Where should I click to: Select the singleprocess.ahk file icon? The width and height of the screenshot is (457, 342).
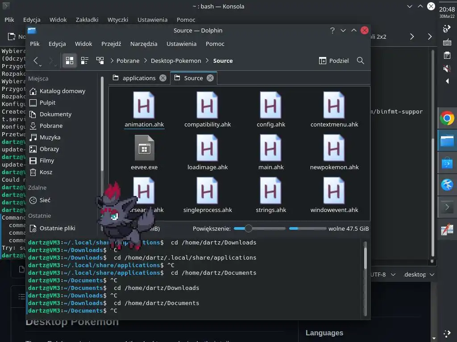point(207,191)
